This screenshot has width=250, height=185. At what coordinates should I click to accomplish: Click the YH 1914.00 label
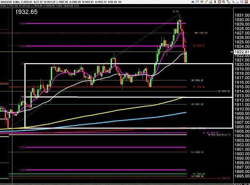224,91
